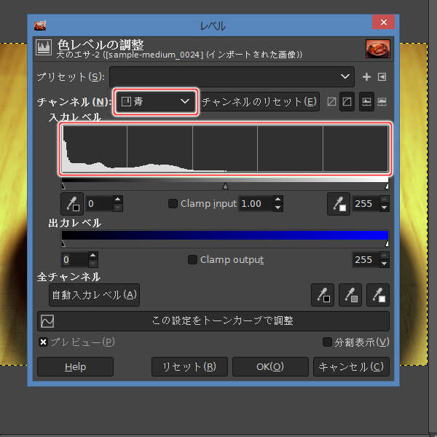Click the low input value field showing 0
The image size is (437, 437).
click(100, 204)
